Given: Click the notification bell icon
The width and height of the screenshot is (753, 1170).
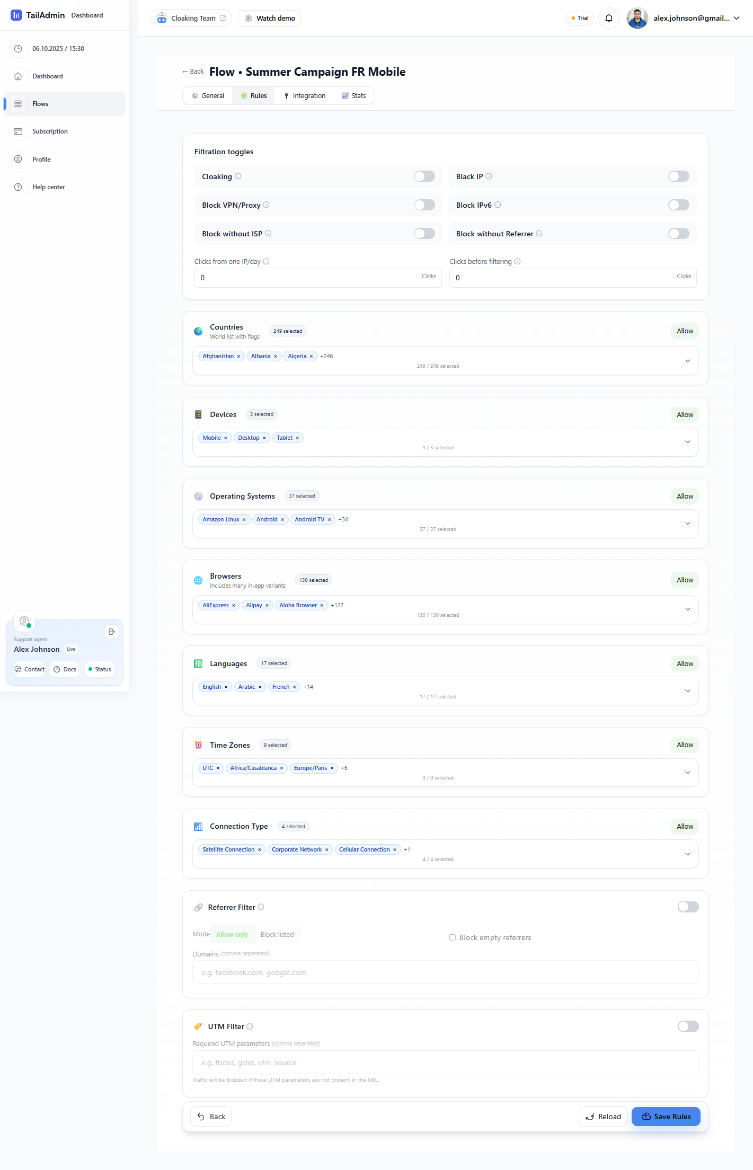Looking at the screenshot, I should 608,18.
